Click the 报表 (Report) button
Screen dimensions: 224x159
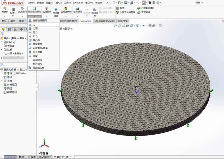click(x=120, y=8)
